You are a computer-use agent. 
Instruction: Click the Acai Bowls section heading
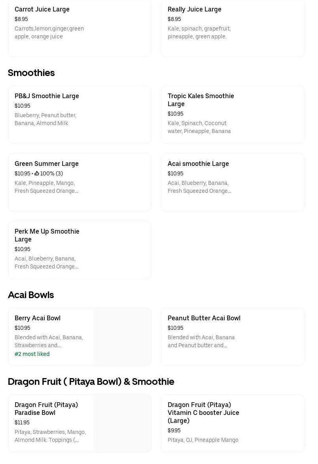pyautogui.click(x=31, y=295)
